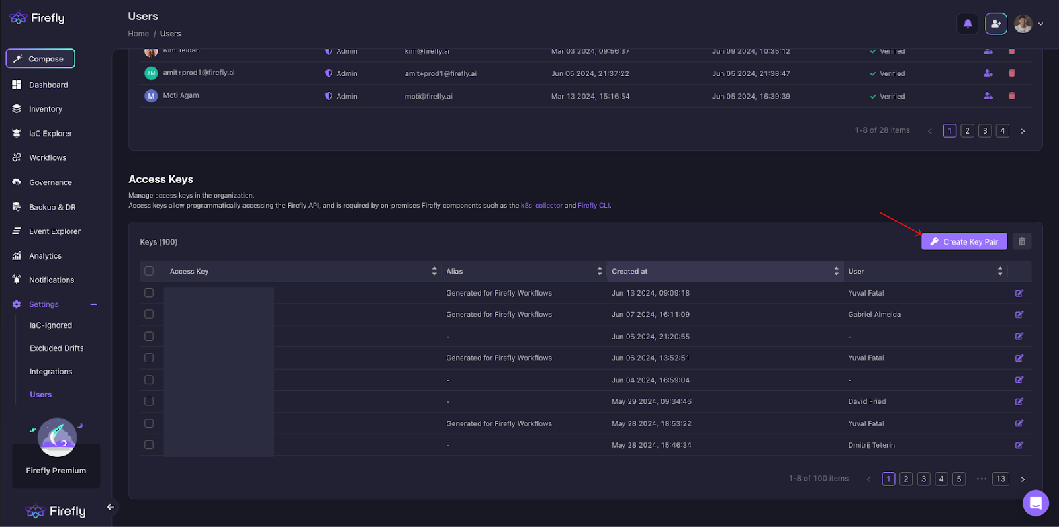Go to keys page 3

point(924,479)
